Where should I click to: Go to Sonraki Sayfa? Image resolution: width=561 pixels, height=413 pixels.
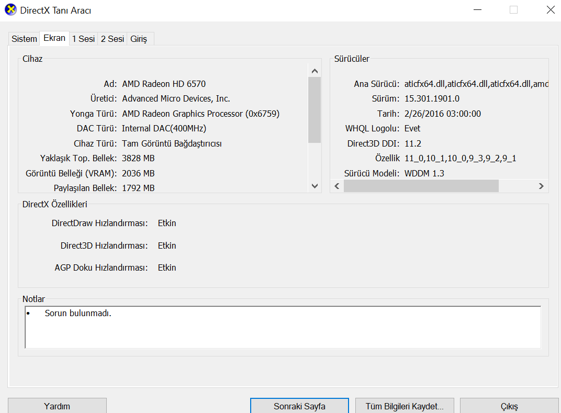[x=299, y=406]
